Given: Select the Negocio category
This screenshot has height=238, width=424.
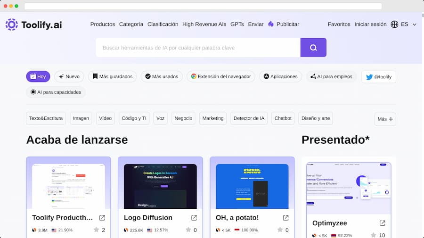Looking at the screenshot, I should pyautogui.click(x=183, y=118).
